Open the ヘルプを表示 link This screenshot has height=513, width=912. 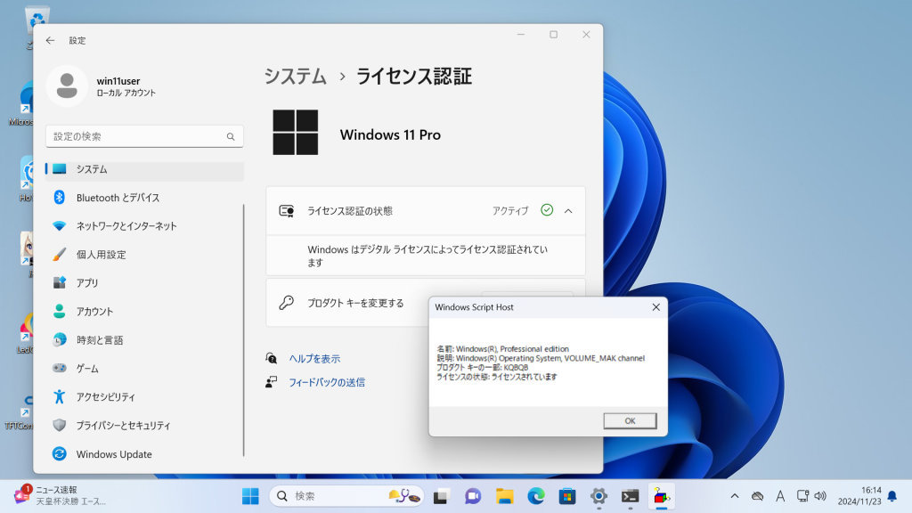click(x=314, y=359)
